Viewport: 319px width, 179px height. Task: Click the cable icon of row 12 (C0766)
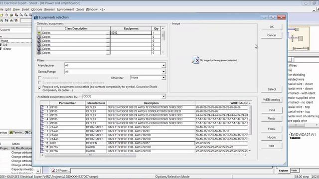[x=42, y=151]
